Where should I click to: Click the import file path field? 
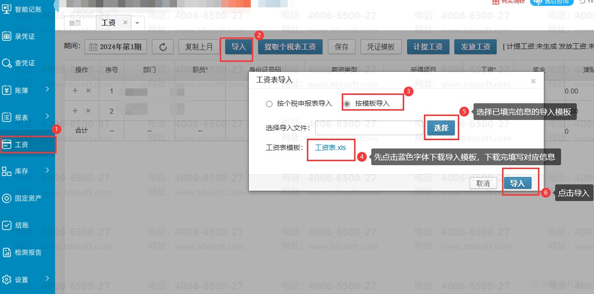click(369, 128)
